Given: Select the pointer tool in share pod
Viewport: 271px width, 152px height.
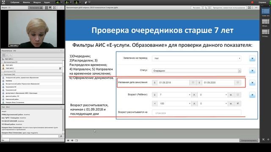Looking at the screenshot, I should coord(206,8).
